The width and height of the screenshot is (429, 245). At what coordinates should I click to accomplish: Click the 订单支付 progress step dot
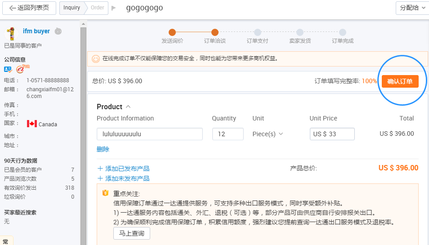[258, 32]
